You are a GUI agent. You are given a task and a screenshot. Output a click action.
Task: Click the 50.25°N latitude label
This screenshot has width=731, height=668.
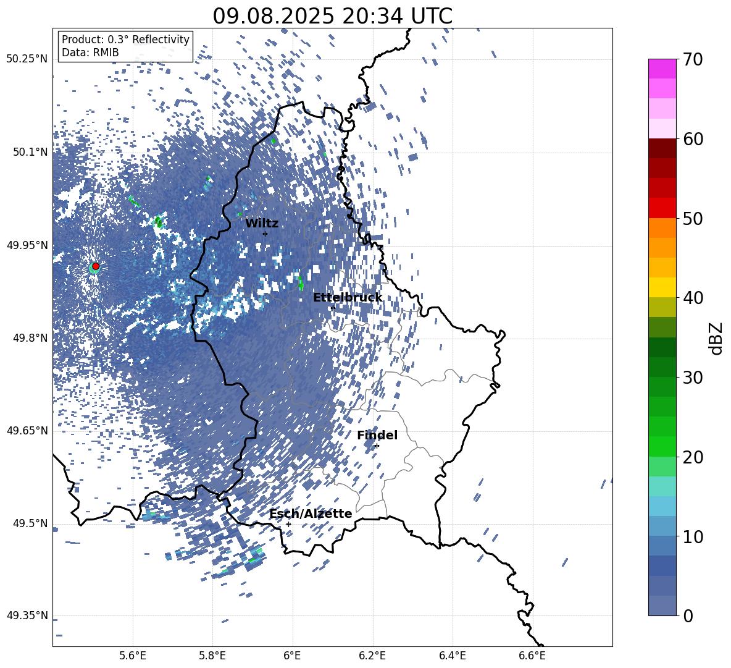(27, 59)
